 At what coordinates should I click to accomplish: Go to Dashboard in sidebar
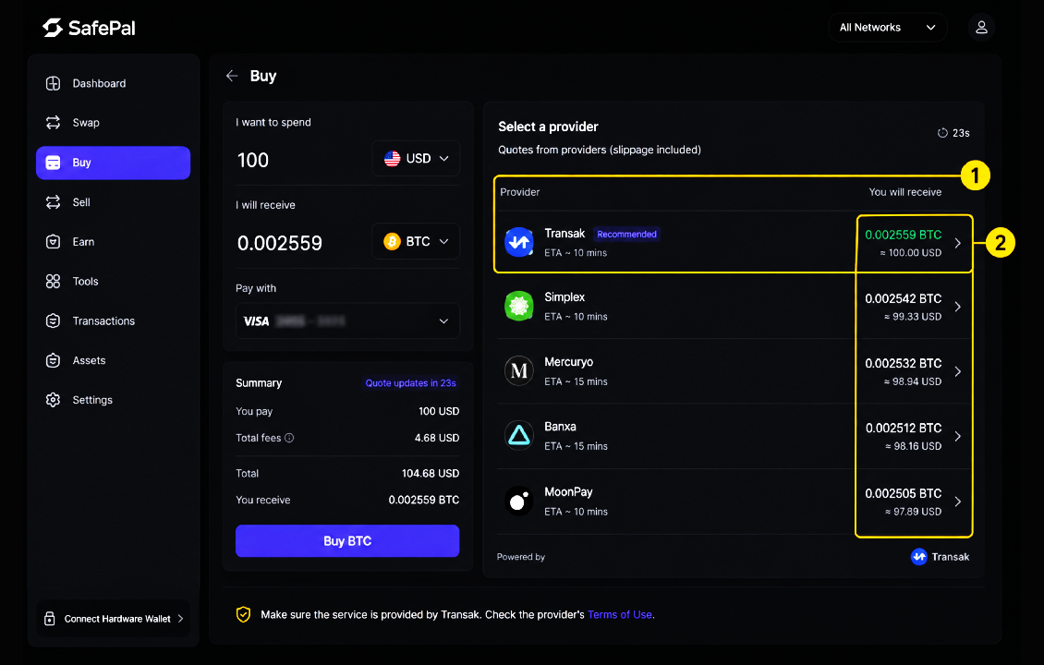(x=114, y=83)
